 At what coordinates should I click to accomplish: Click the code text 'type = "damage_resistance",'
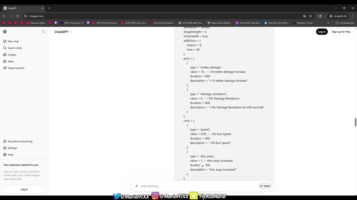tap(209, 94)
